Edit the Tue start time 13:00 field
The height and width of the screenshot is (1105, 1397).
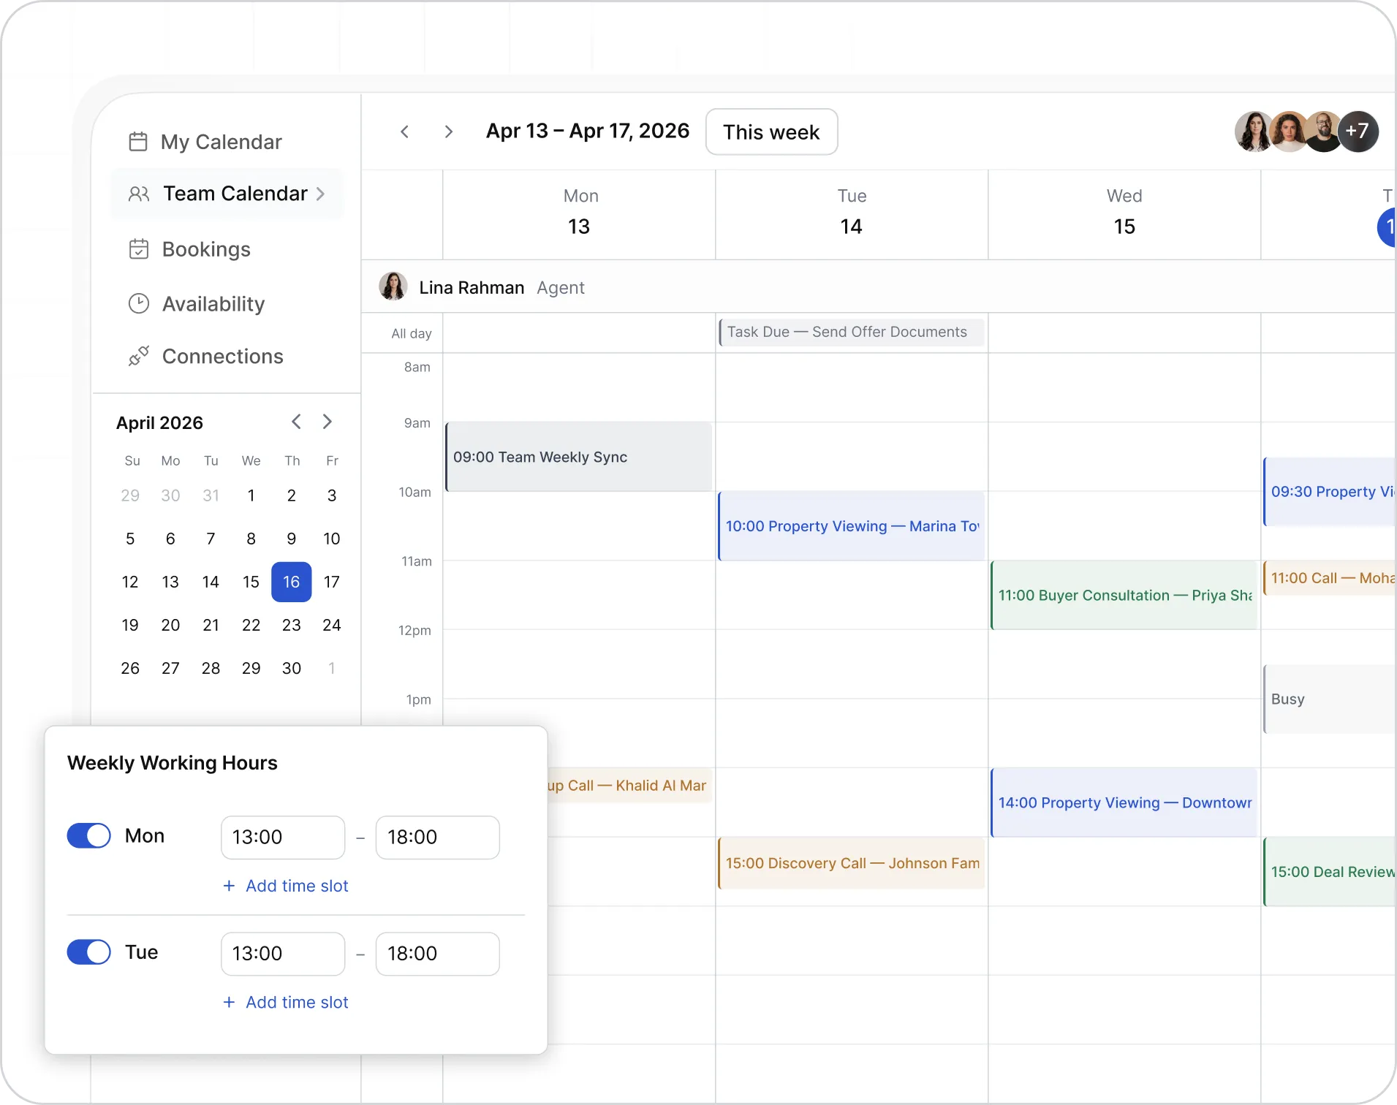283,953
